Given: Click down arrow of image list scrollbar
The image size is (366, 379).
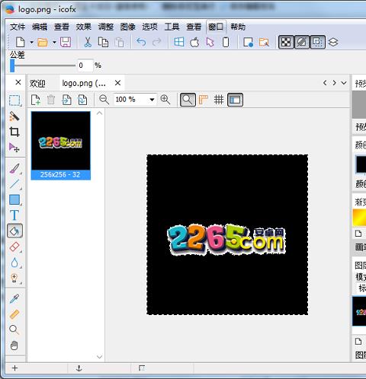Looking at the screenshot, I should pyautogui.click(x=100, y=357).
